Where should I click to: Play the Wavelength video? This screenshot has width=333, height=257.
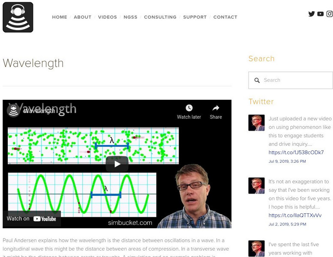117,164
